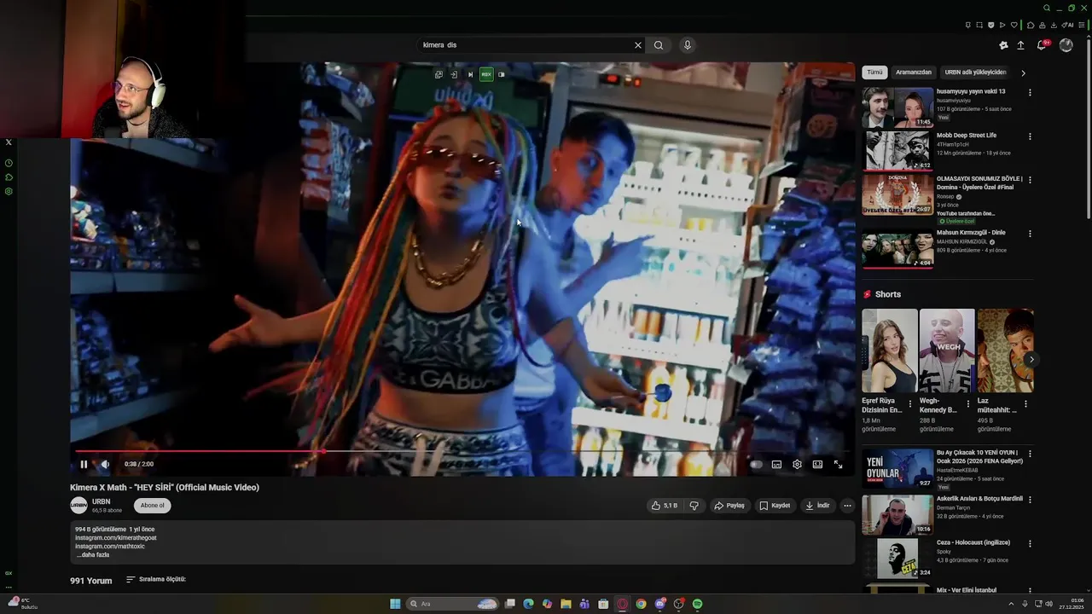This screenshot has width=1092, height=614.
Task: Turn on subtitles in the player
Action: 776,465
